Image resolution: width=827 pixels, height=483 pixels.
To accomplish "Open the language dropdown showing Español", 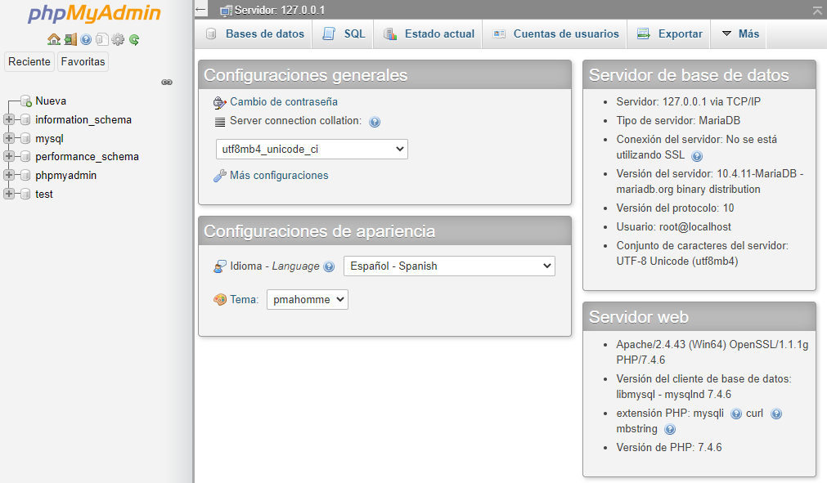I will tap(448, 266).
